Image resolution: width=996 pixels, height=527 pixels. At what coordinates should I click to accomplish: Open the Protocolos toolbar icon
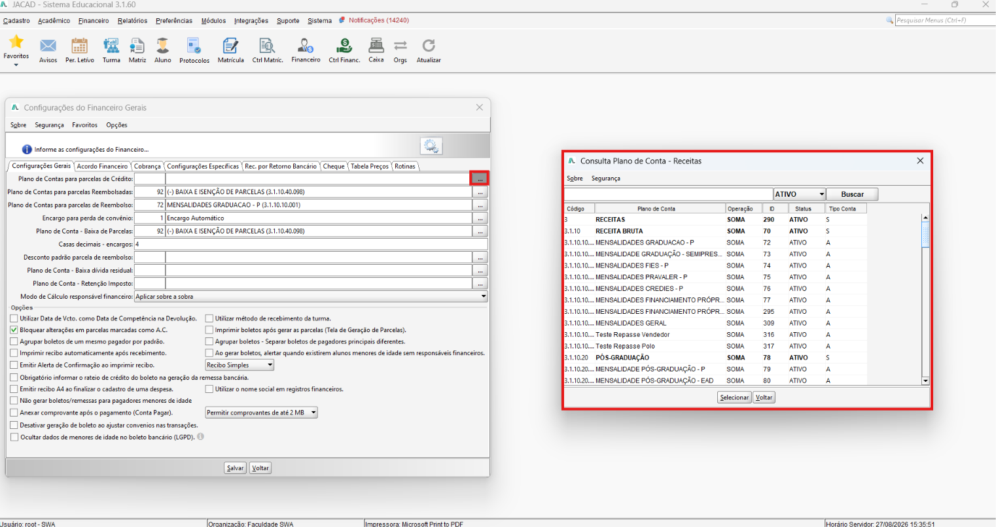(x=194, y=46)
